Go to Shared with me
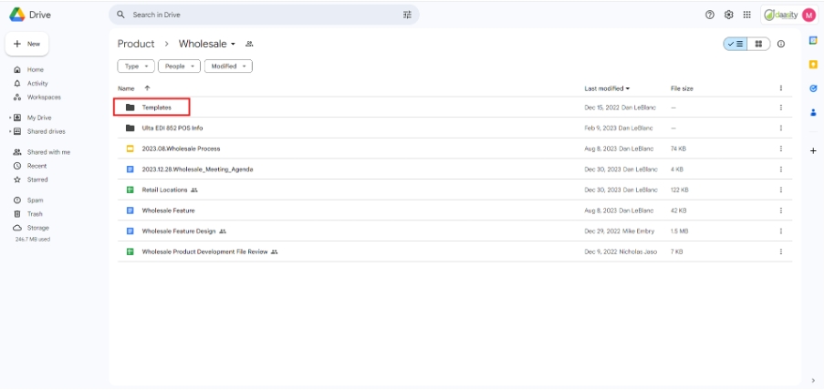 (47, 152)
